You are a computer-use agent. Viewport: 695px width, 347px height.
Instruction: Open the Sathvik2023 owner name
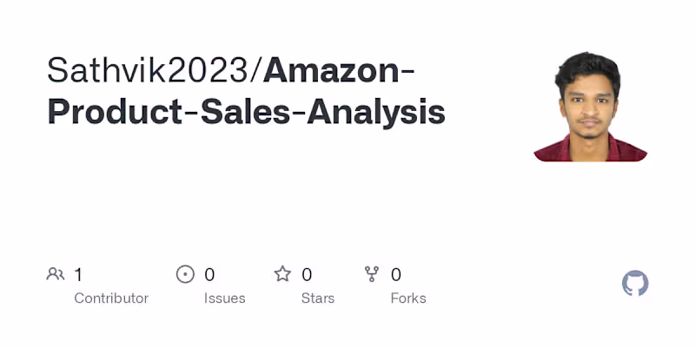pyautogui.click(x=149, y=70)
